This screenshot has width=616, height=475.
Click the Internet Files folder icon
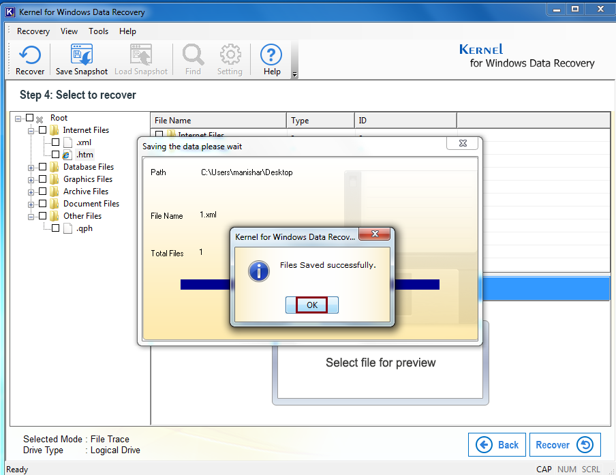(55, 130)
